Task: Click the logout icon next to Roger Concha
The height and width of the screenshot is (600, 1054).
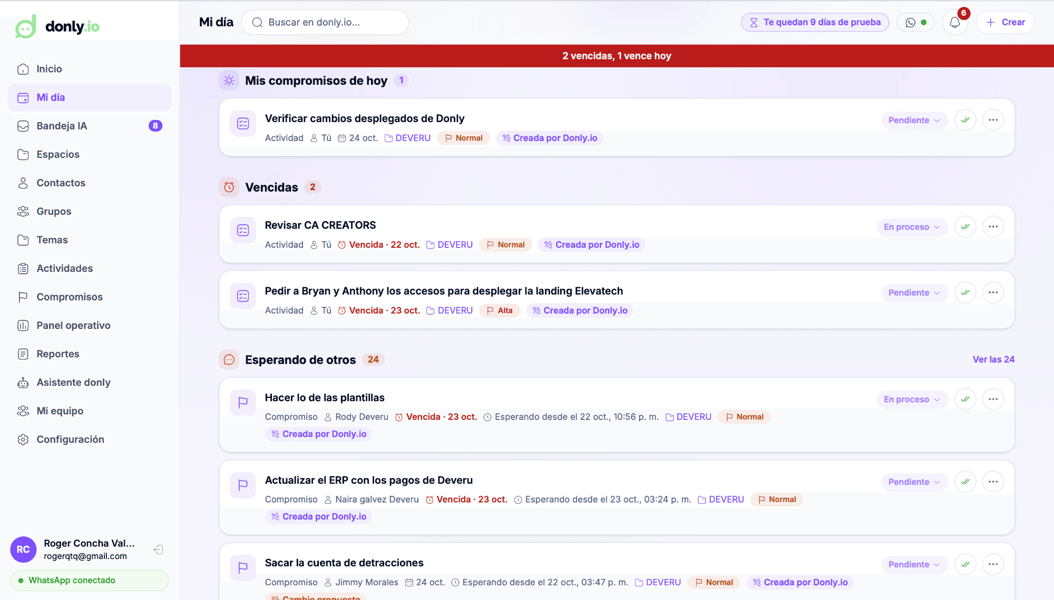Action: pos(158,549)
